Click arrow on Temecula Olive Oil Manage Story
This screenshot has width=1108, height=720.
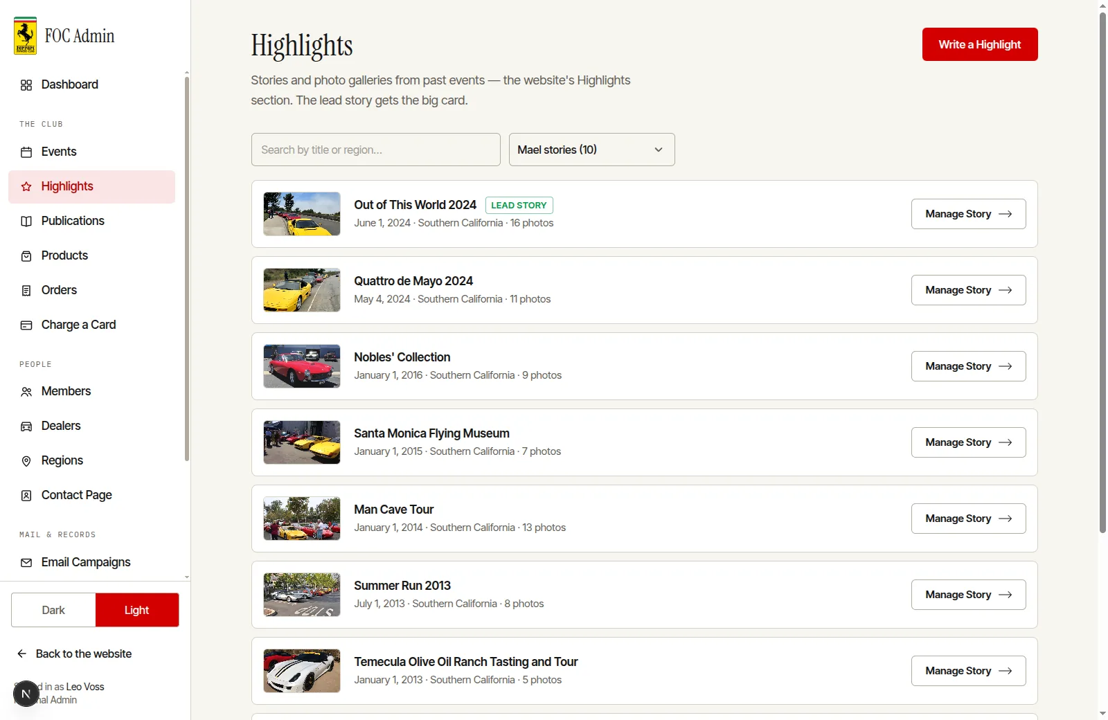point(1006,671)
